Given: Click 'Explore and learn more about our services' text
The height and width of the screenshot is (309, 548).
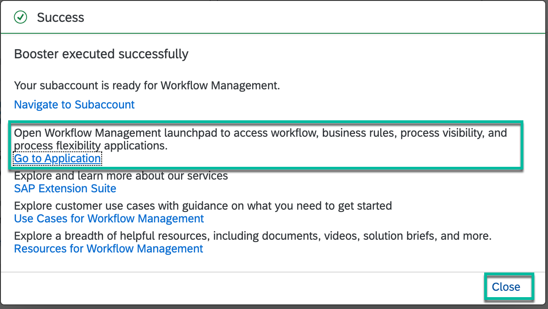Looking at the screenshot, I should click(x=121, y=175).
